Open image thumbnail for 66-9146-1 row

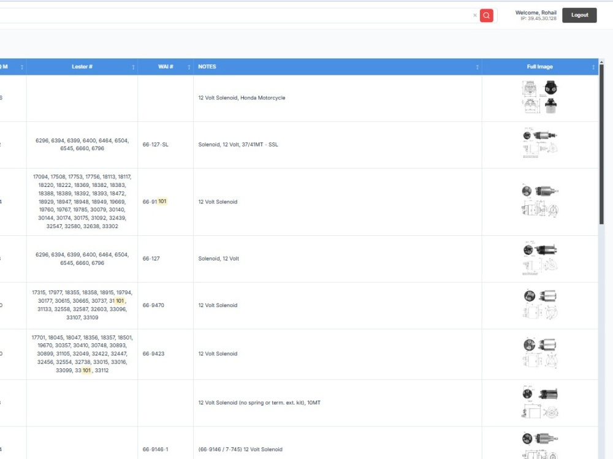540,446
